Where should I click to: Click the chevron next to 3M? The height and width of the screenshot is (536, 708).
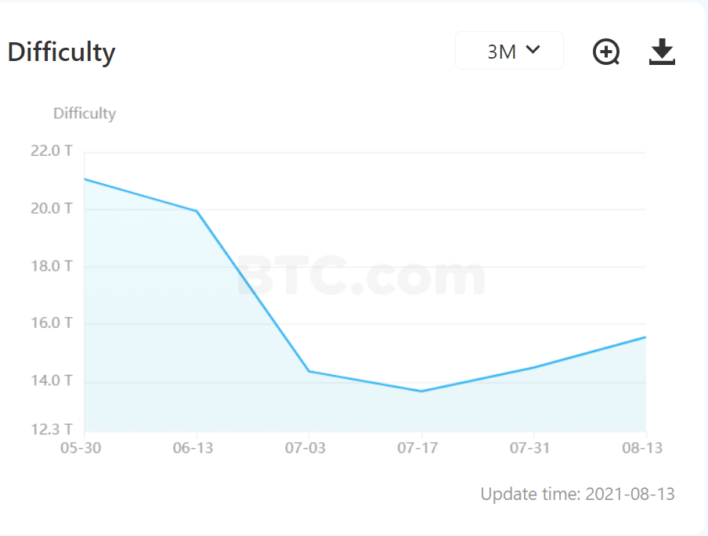533,49
